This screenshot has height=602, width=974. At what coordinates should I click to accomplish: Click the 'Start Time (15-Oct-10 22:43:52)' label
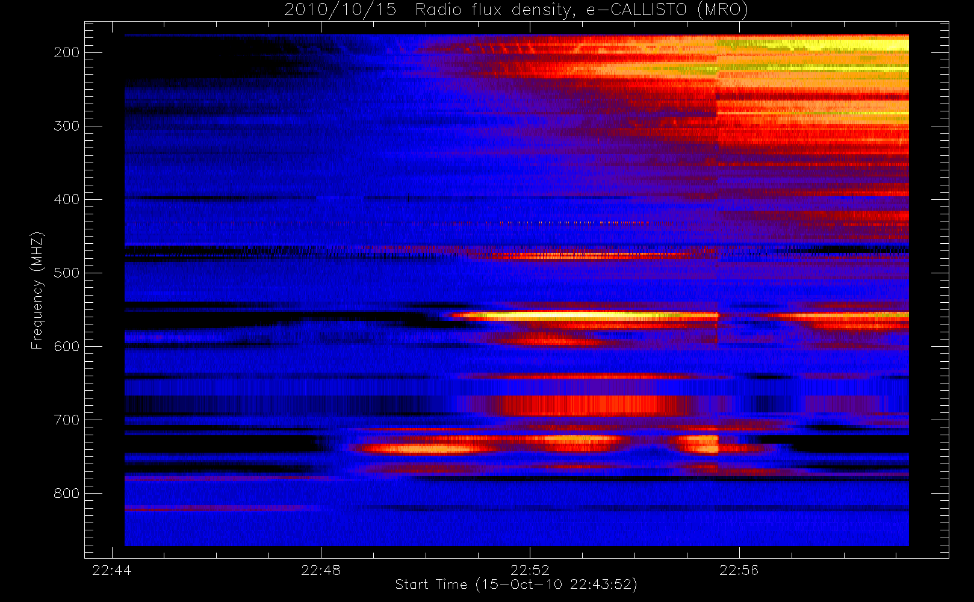(x=516, y=585)
